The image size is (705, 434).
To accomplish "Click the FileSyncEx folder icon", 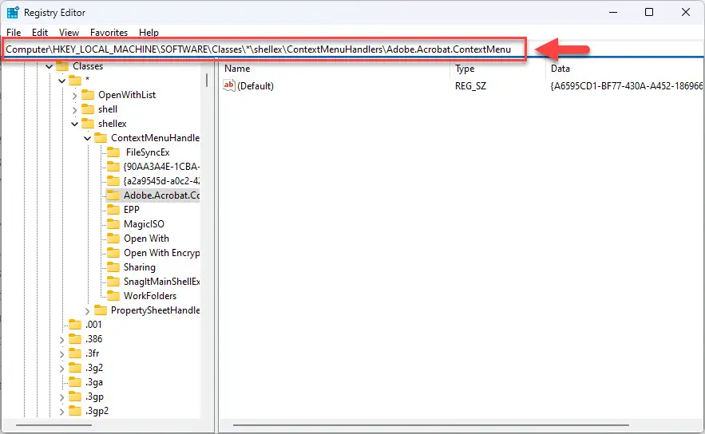I will [x=113, y=152].
